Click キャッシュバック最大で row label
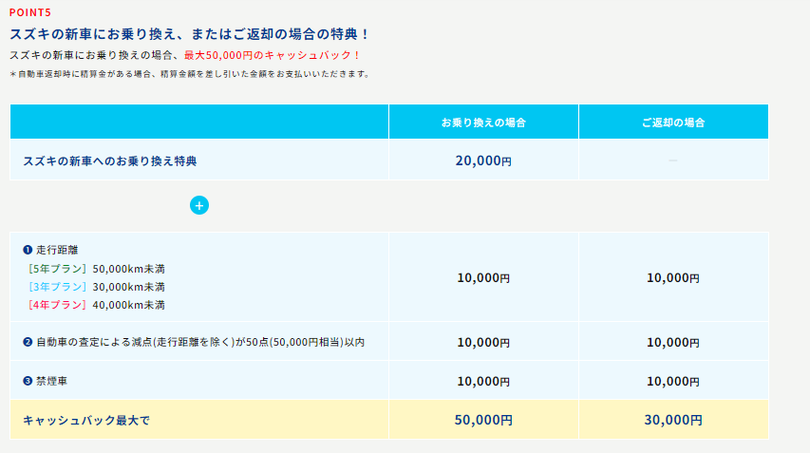 pos(86,421)
